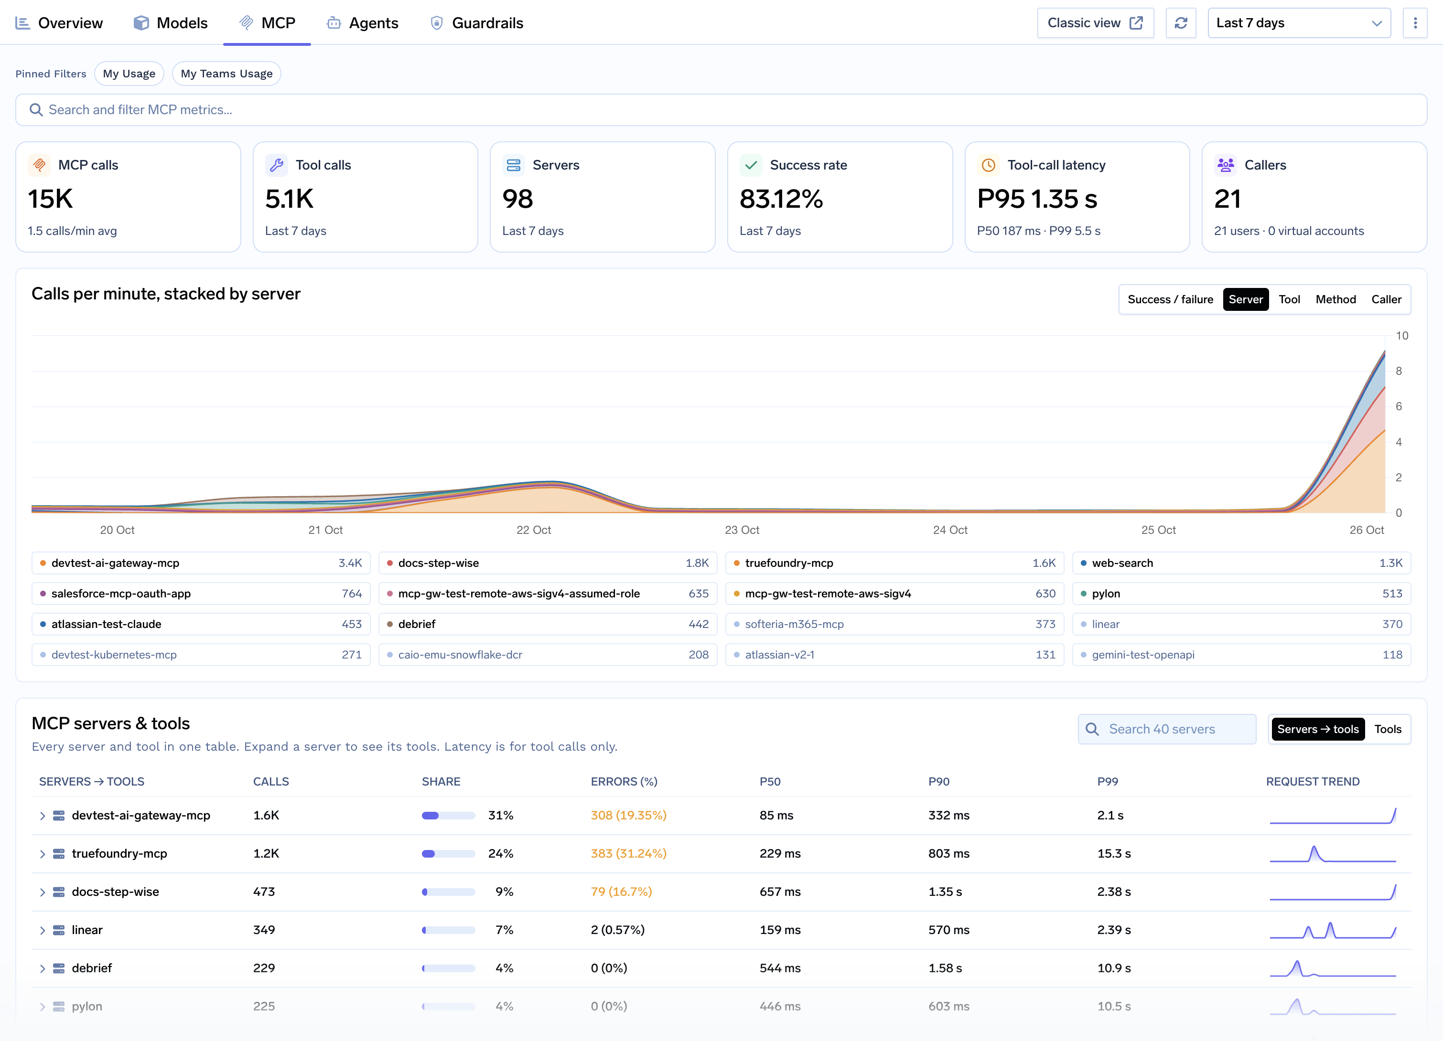Expand the pylon server row
Image resolution: width=1443 pixels, height=1041 pixels.
42,1006
